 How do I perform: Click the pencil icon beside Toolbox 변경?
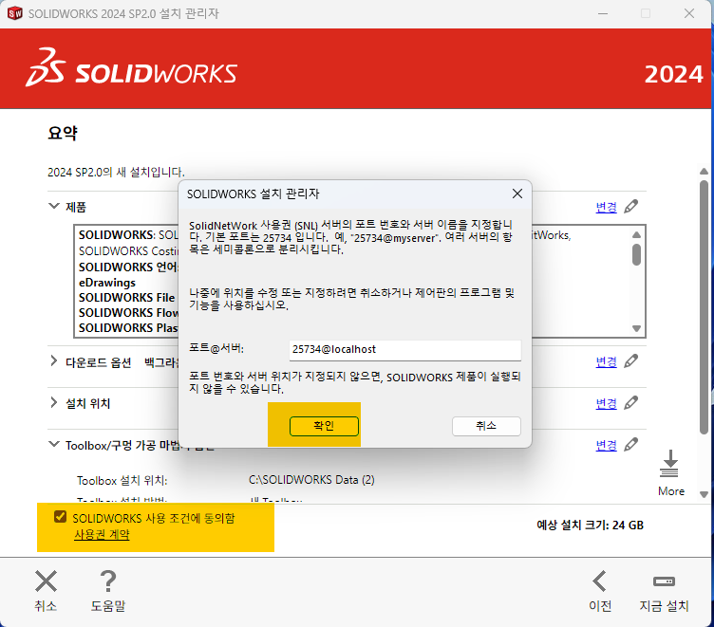tap(631, 444)
